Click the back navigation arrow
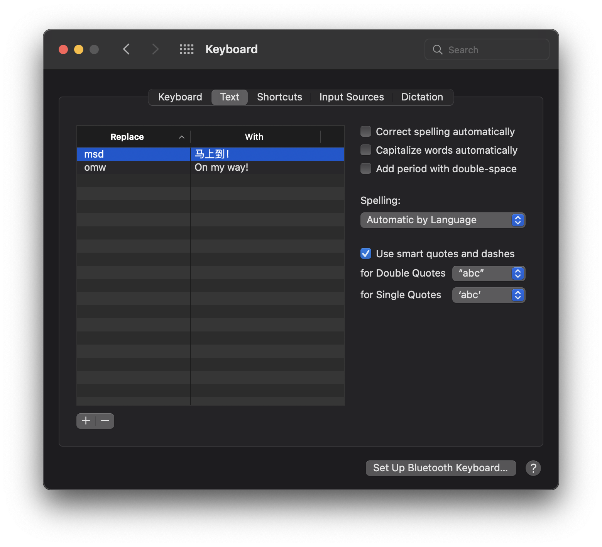602x547 pixels. pos(126,49)
